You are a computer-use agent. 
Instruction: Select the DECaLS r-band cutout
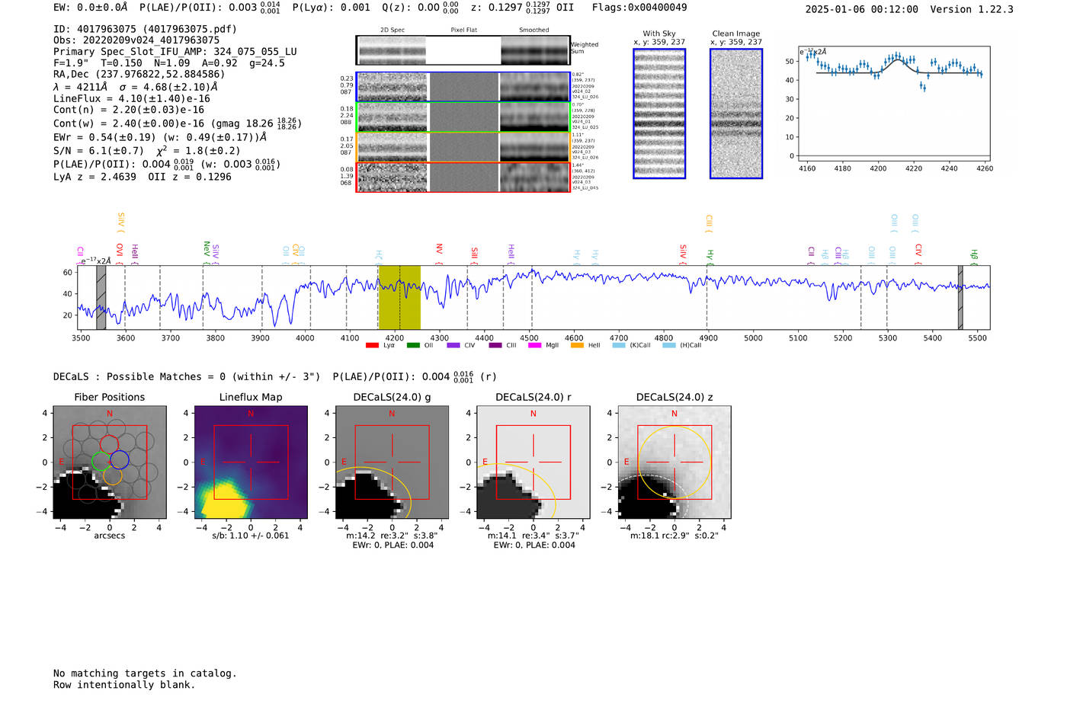[x=533, y=462]
